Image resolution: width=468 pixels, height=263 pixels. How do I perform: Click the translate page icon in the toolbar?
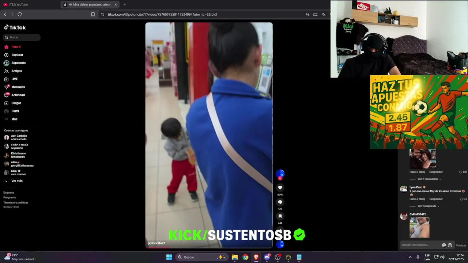click(324, 14)
